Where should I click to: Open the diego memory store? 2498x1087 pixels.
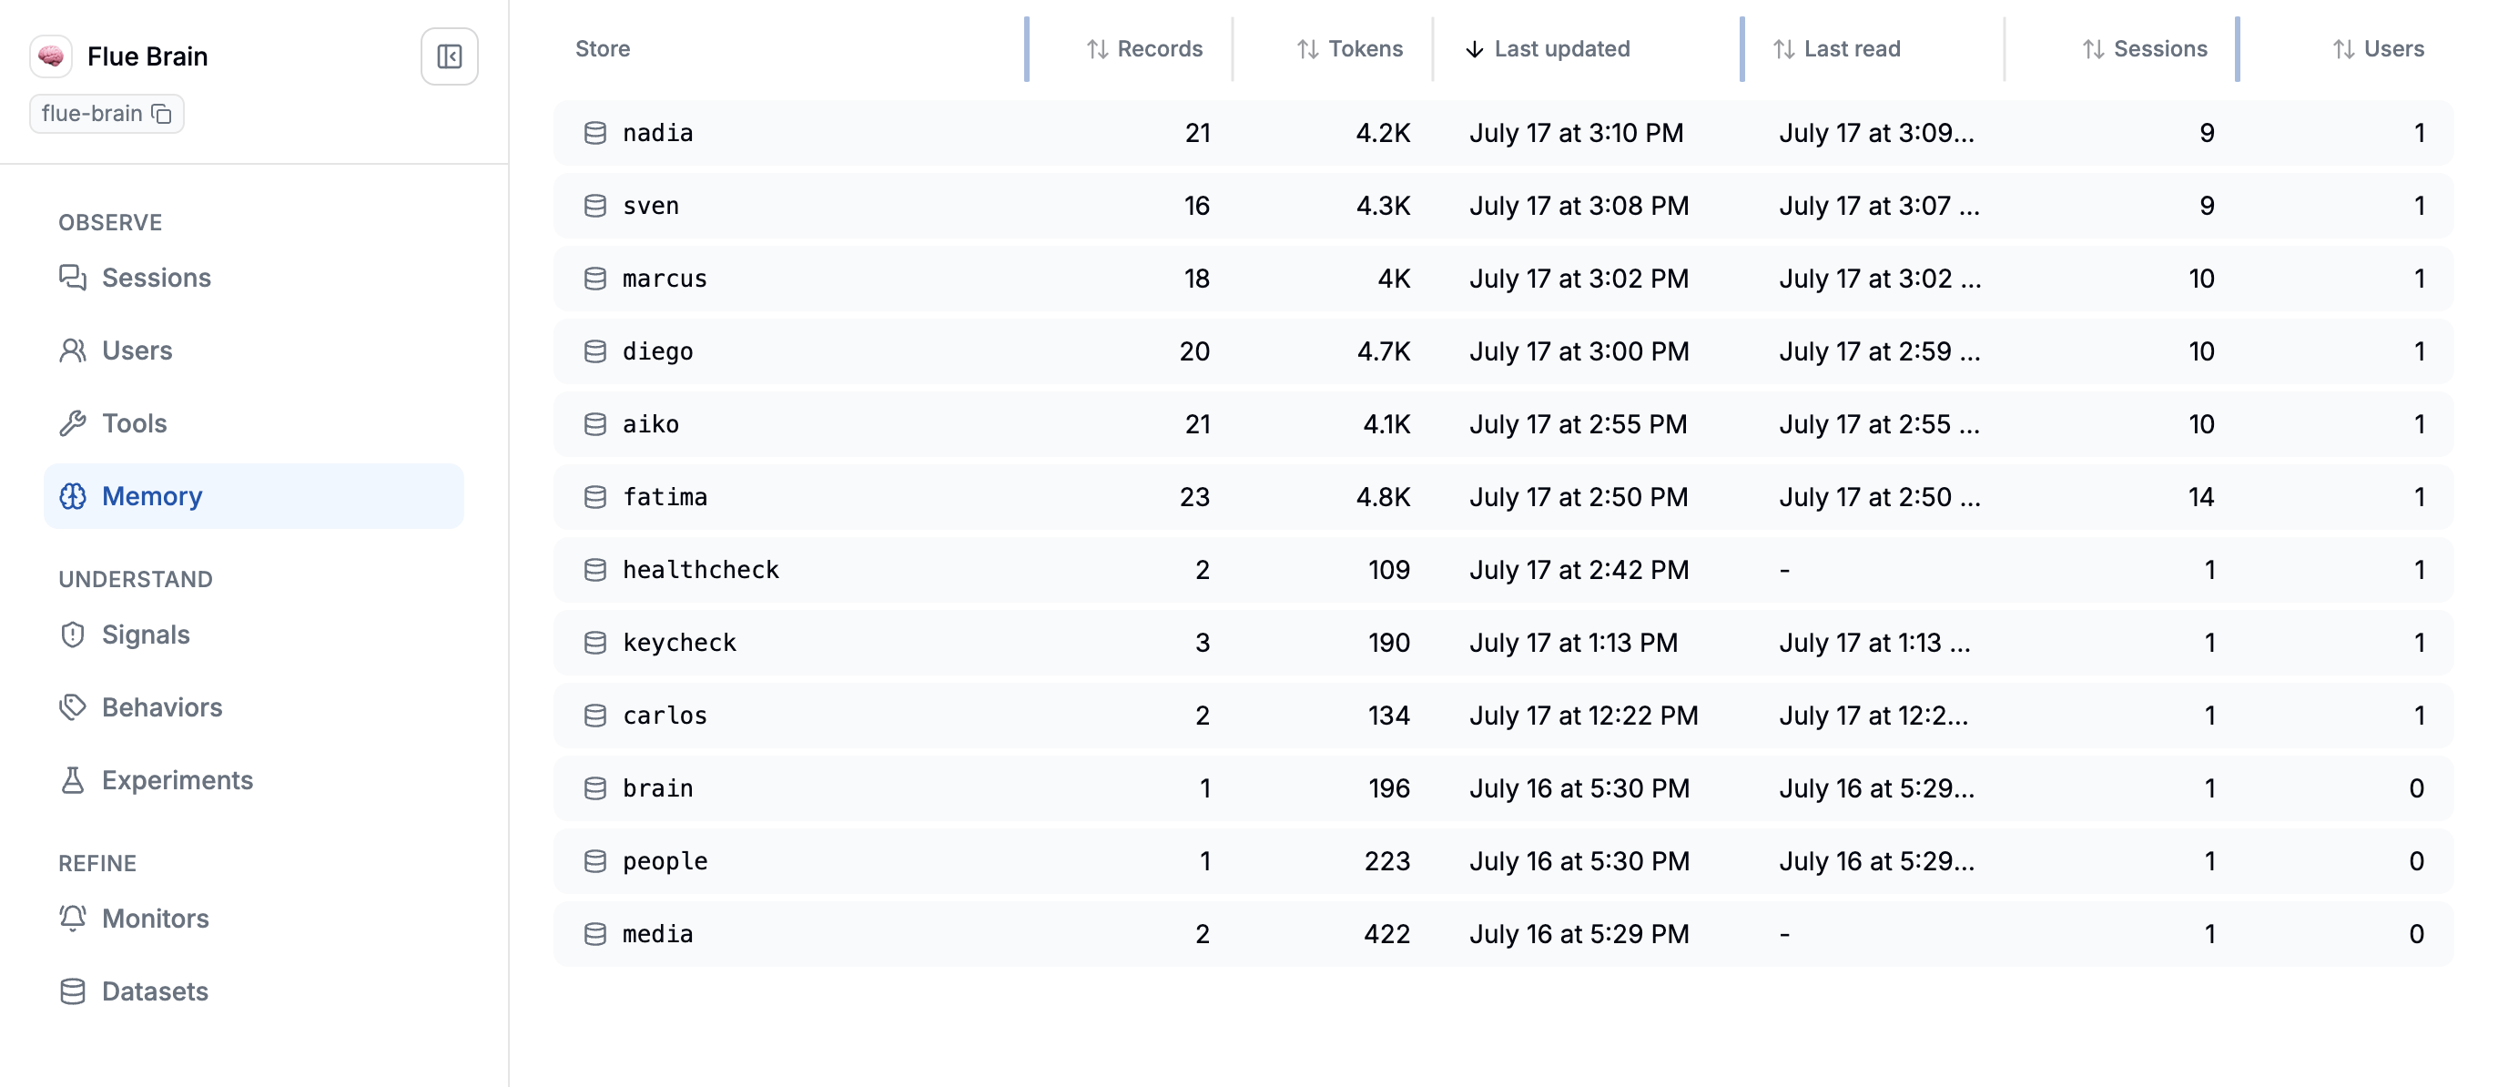[x=1503, y=351]
